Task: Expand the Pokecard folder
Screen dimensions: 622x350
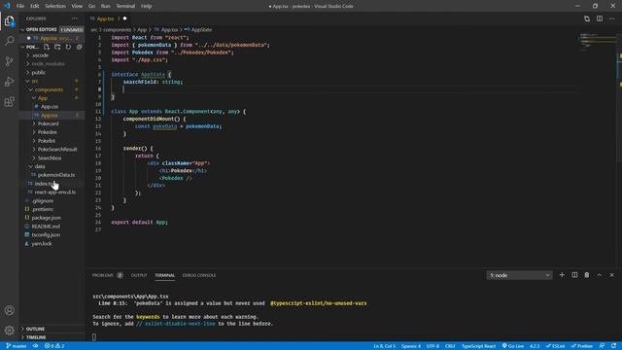Action: tap(52, 123)
